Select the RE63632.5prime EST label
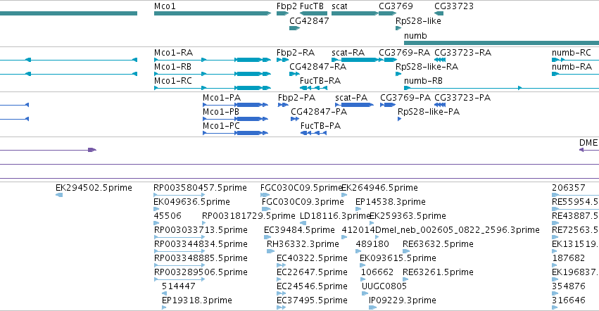 (x=439, y=244)
